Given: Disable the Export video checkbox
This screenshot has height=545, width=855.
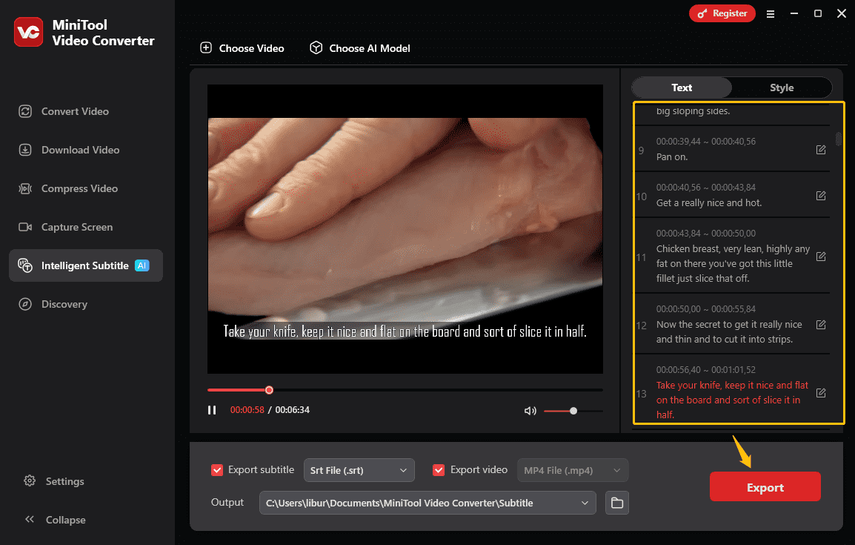Looking at the screenshot, I should click(x=439, y=469).
